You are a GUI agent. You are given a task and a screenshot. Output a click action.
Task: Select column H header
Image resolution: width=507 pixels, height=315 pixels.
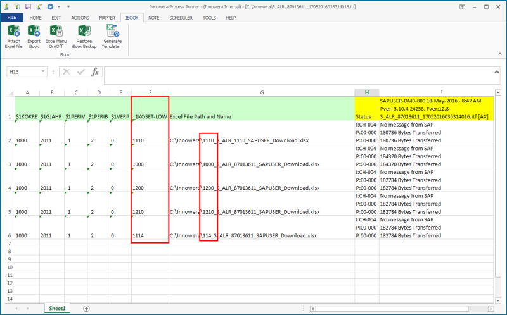pyautogui.click(x=366, y=92)
